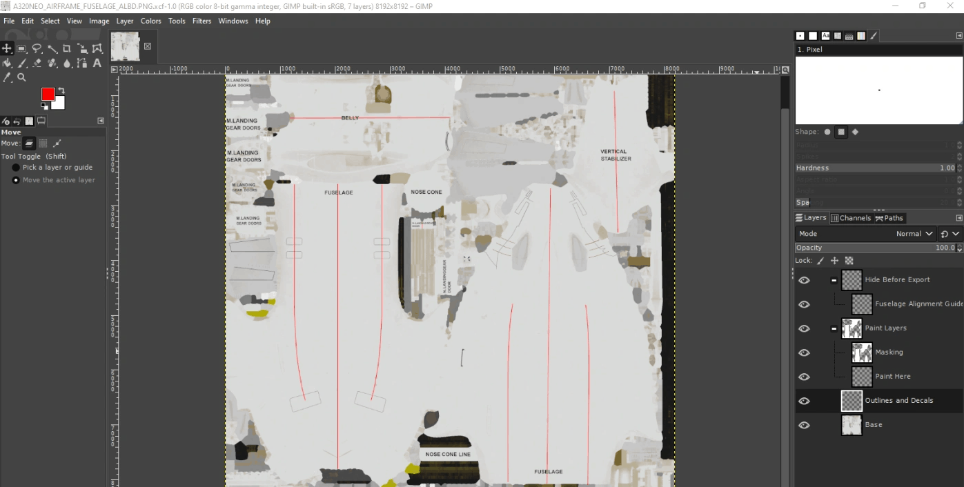This screenshot has height=487, width=964.
Task: Select 'Pick a layer or guide' option
Action: pos(16,168)
